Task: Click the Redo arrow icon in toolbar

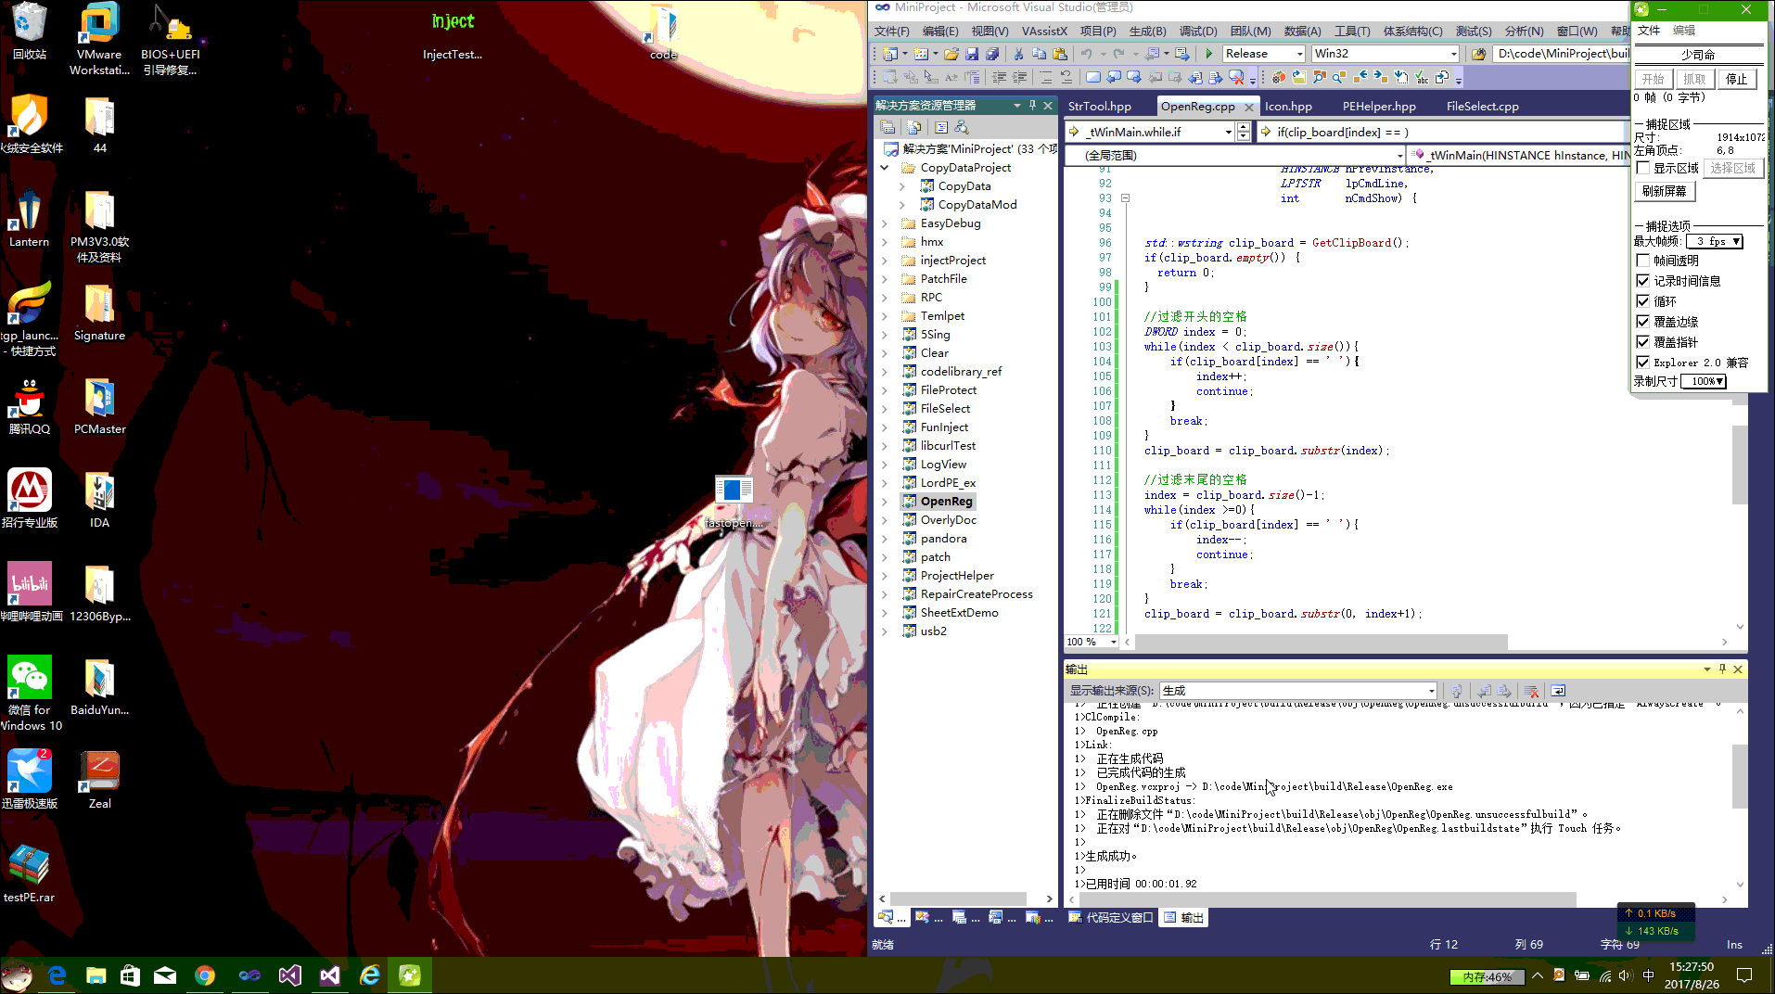Action: click(1118, 54)
